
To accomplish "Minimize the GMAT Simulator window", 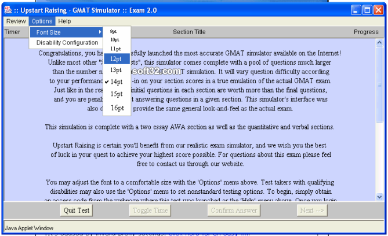I will click(356, 10).
